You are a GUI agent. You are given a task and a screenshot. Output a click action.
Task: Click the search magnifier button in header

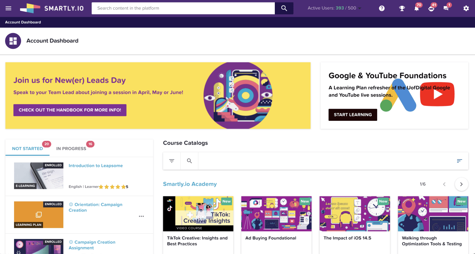pyautogui.click(x=284, y=8)
